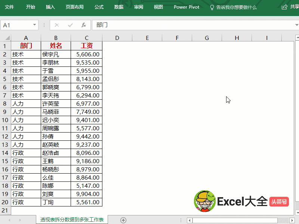The width and height of the screenshot is (299, 224).
Task: Click the share icon beside 共享
Action: pos(284,7)
